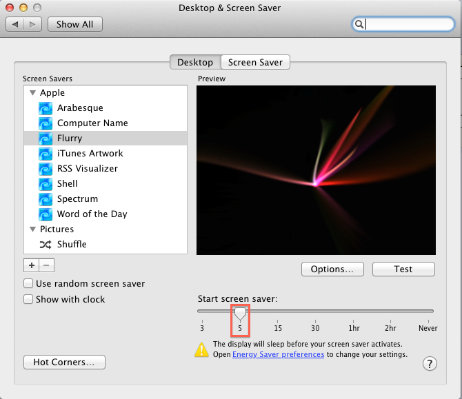Switch to the Desktop tab
This screenshot has height=399, width=462.
tap(195, 62)
